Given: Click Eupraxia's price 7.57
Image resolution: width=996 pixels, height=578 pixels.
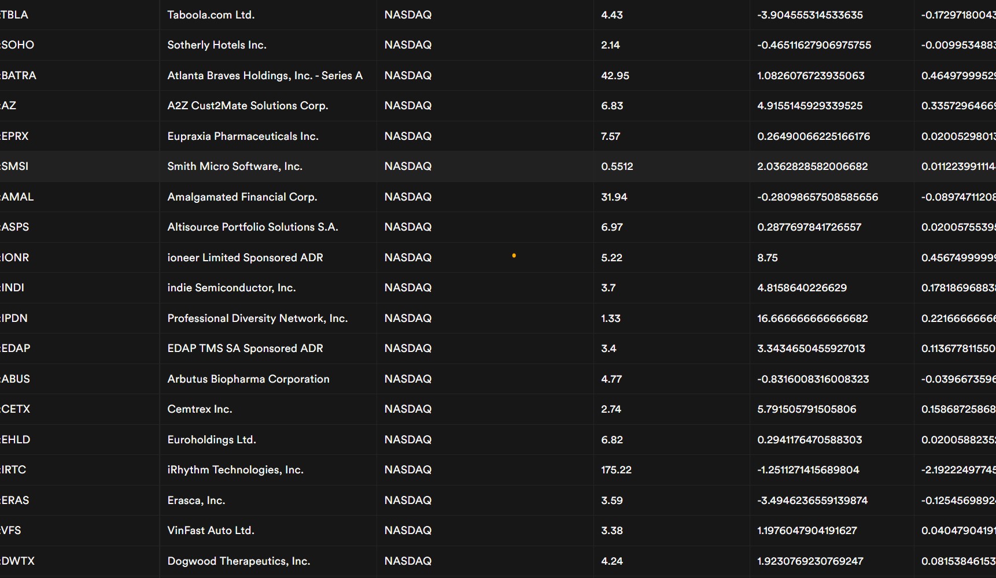Looking at the screenshot, I should (x=610, y=136).
